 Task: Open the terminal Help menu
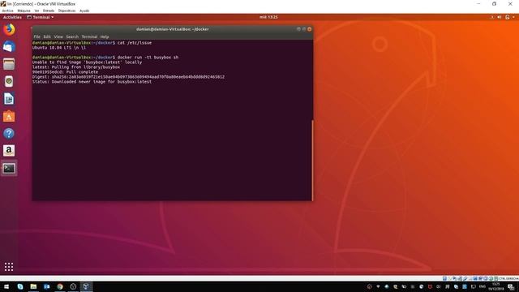[x=105, y=36]
